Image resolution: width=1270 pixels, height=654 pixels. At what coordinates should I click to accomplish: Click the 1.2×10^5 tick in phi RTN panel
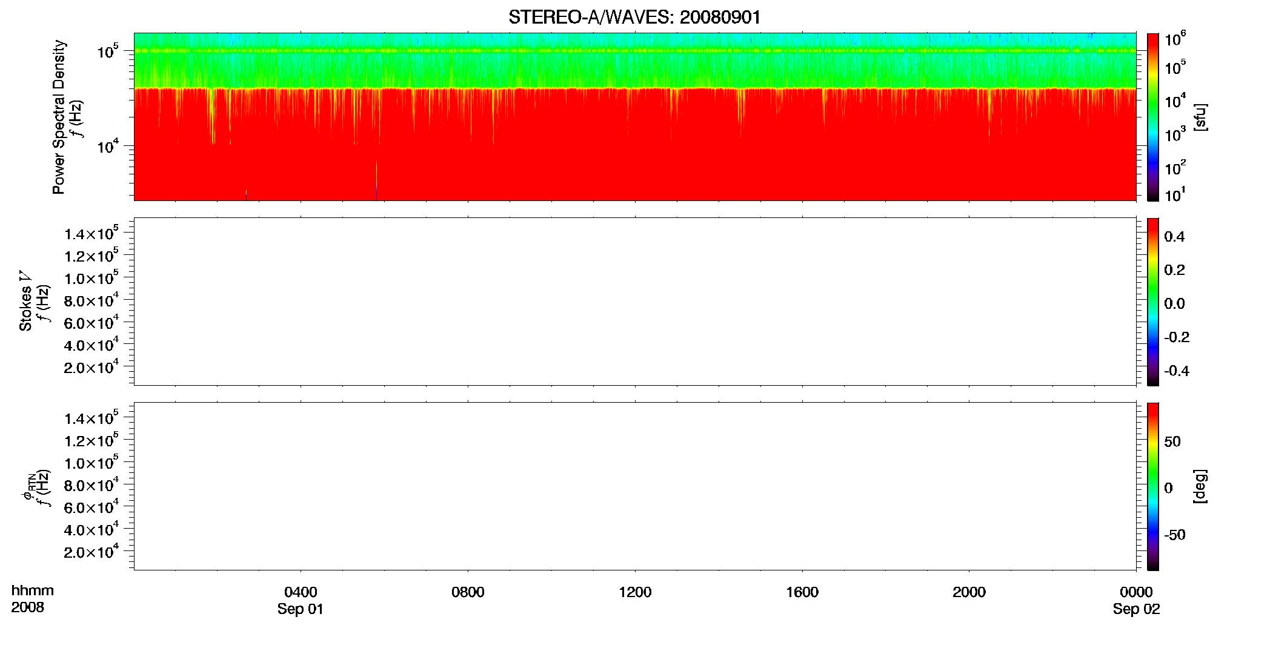click(91, 440)
